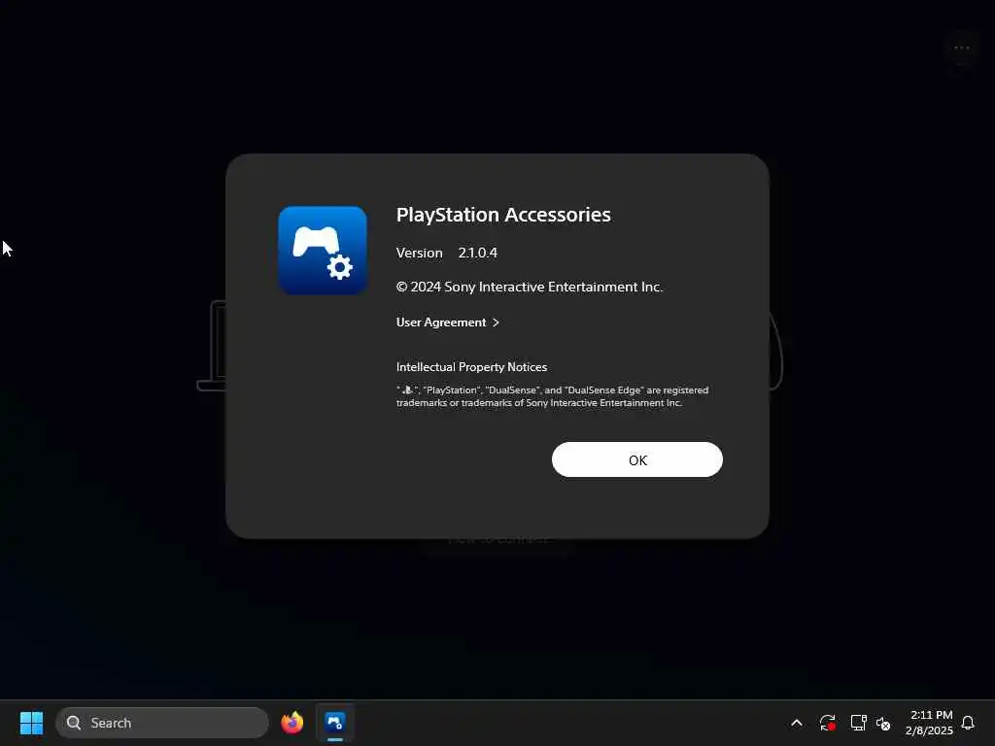The width and height of the screenshot is (995, 746).
Task: Open the clock showing 2:11 PM
Action: point(929,723)
